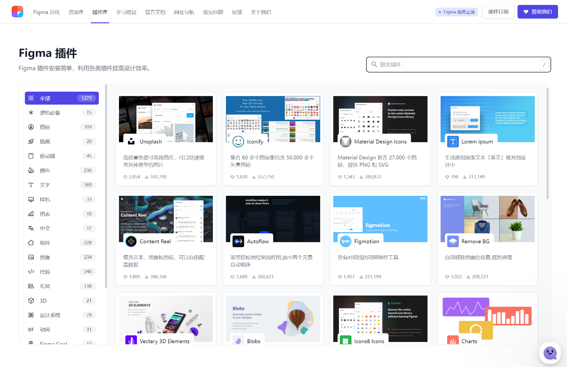This screenshot has width=567, height=367.
Task: Open 常见问题 nav item
Action: (x=213, y=12)
